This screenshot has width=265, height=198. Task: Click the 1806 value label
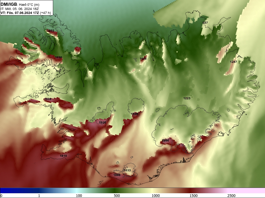point(135,114)
